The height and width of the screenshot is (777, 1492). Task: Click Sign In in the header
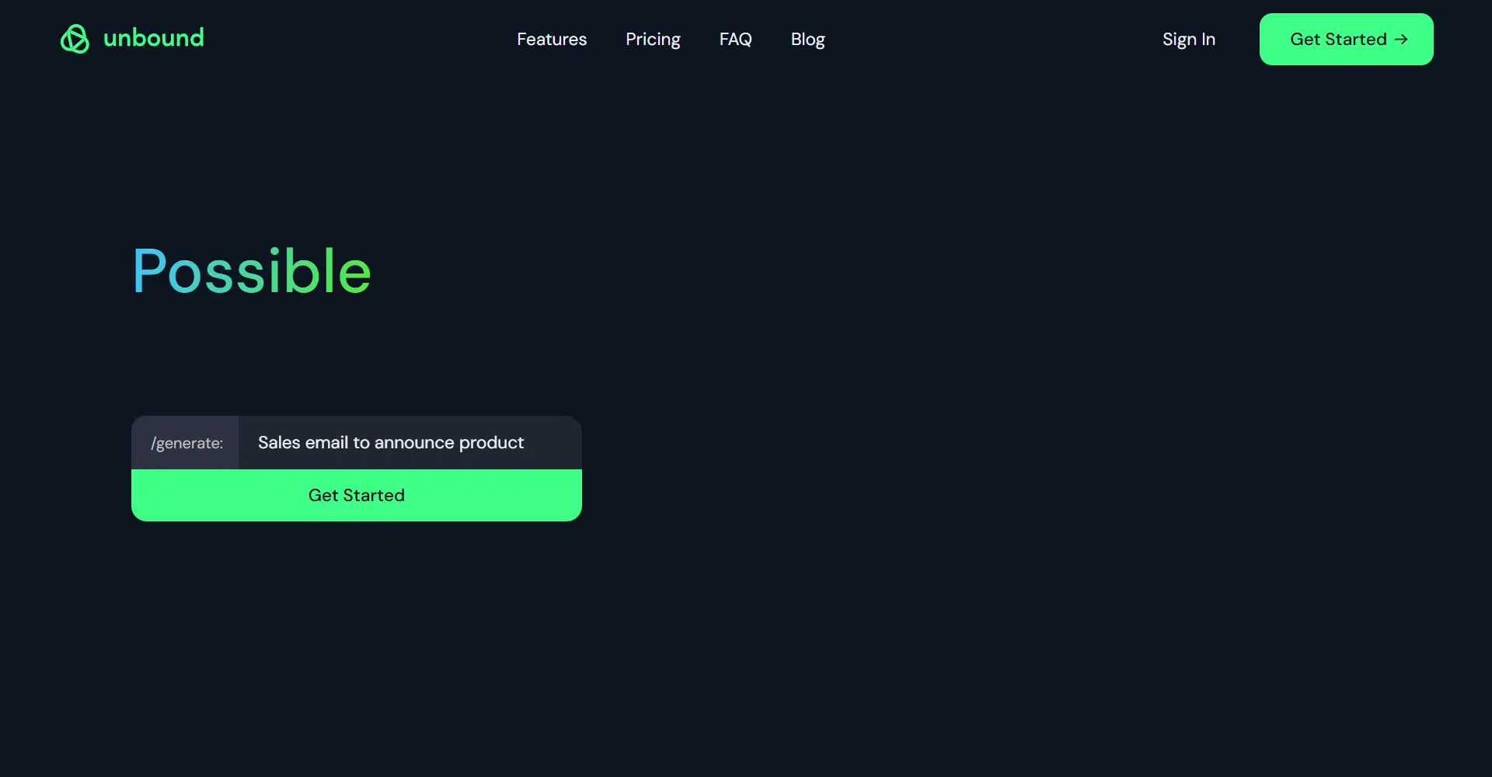(x=1188, y=40)
